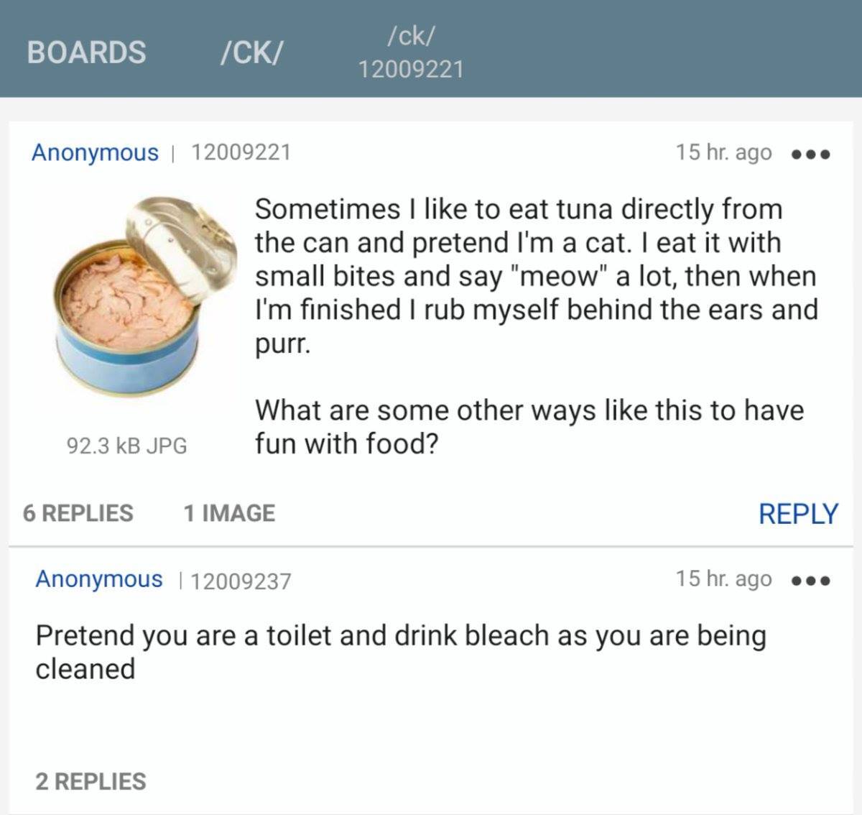862x815 pixels.
Task: Open the first post's three-dot menu
Action: 810,154
